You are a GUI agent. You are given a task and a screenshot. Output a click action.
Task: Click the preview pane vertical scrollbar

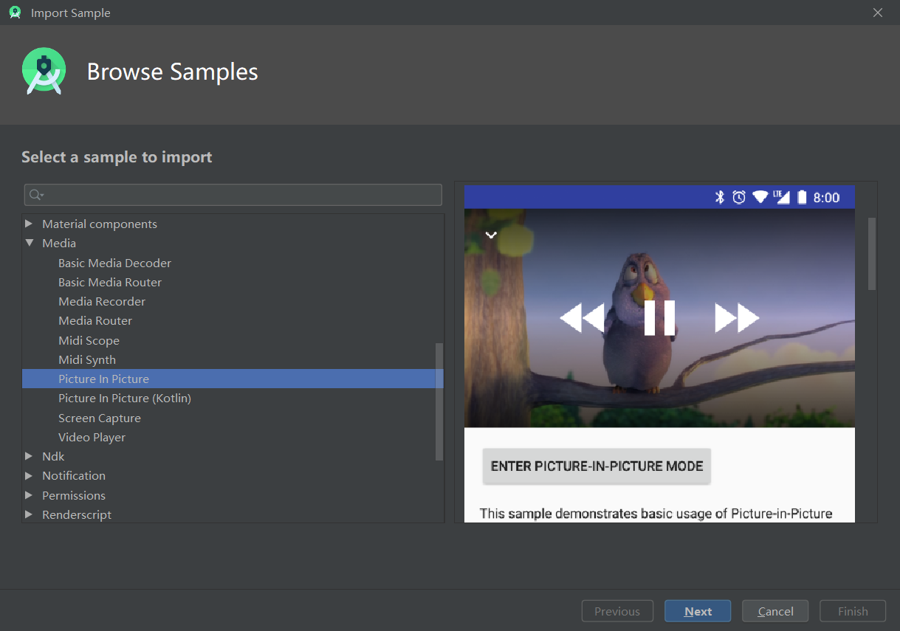click(x=872, y=253)
